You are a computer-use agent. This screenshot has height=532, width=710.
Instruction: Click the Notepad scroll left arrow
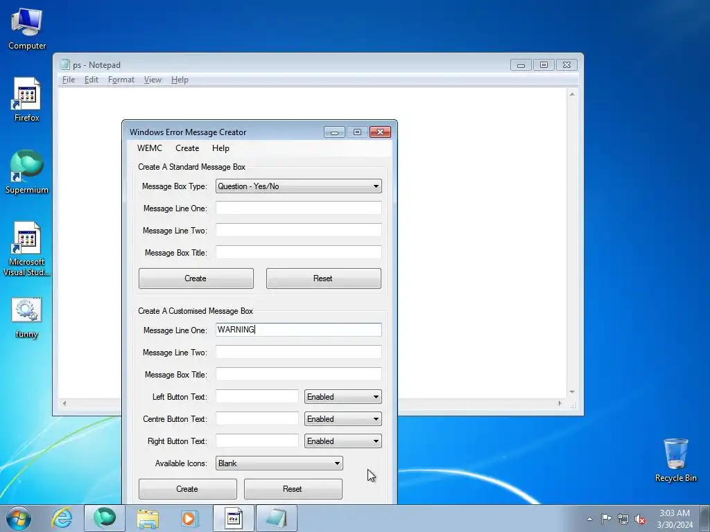click(64, 403)
